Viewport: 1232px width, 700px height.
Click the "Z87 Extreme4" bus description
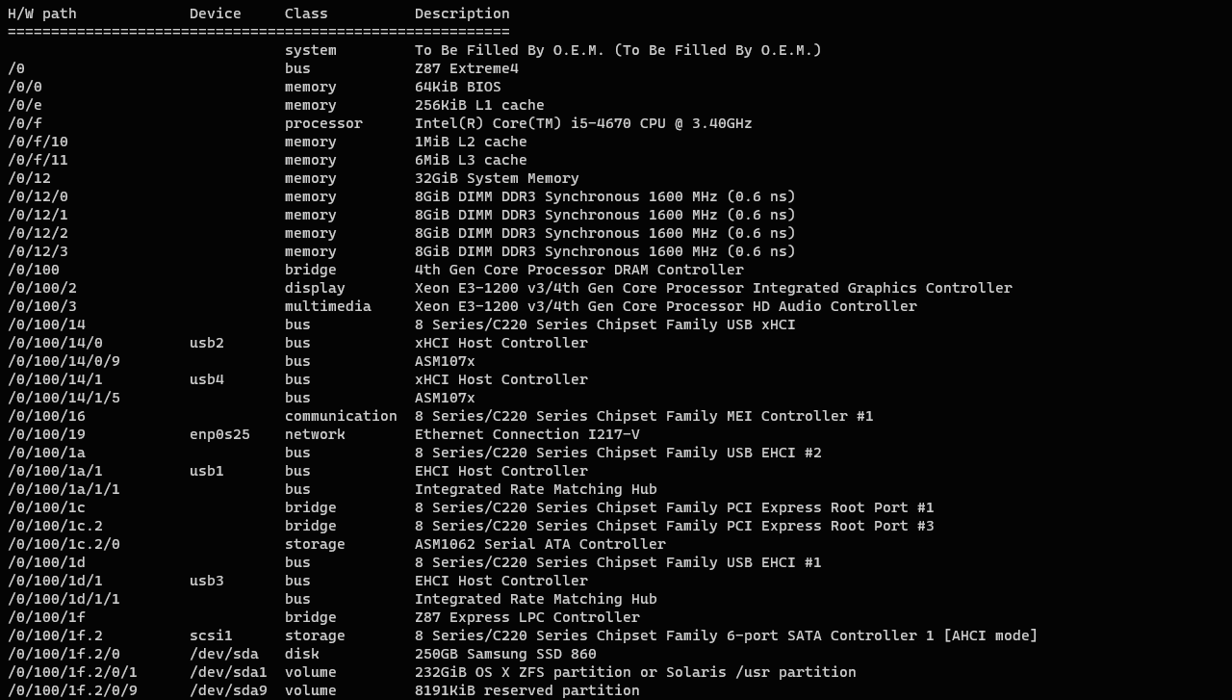(x=467, y=68)
